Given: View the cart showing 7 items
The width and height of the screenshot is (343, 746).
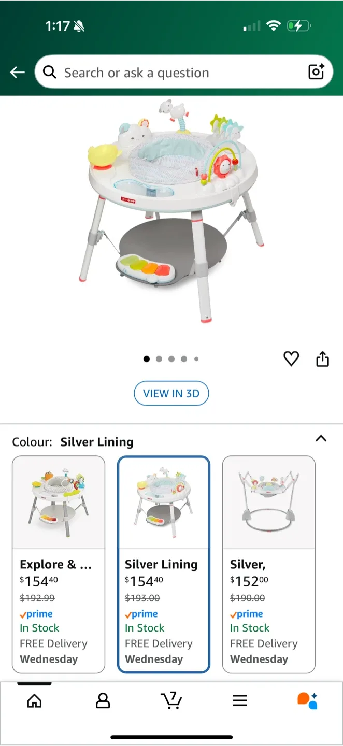Looking at the screenshot, I should [171, 700].
